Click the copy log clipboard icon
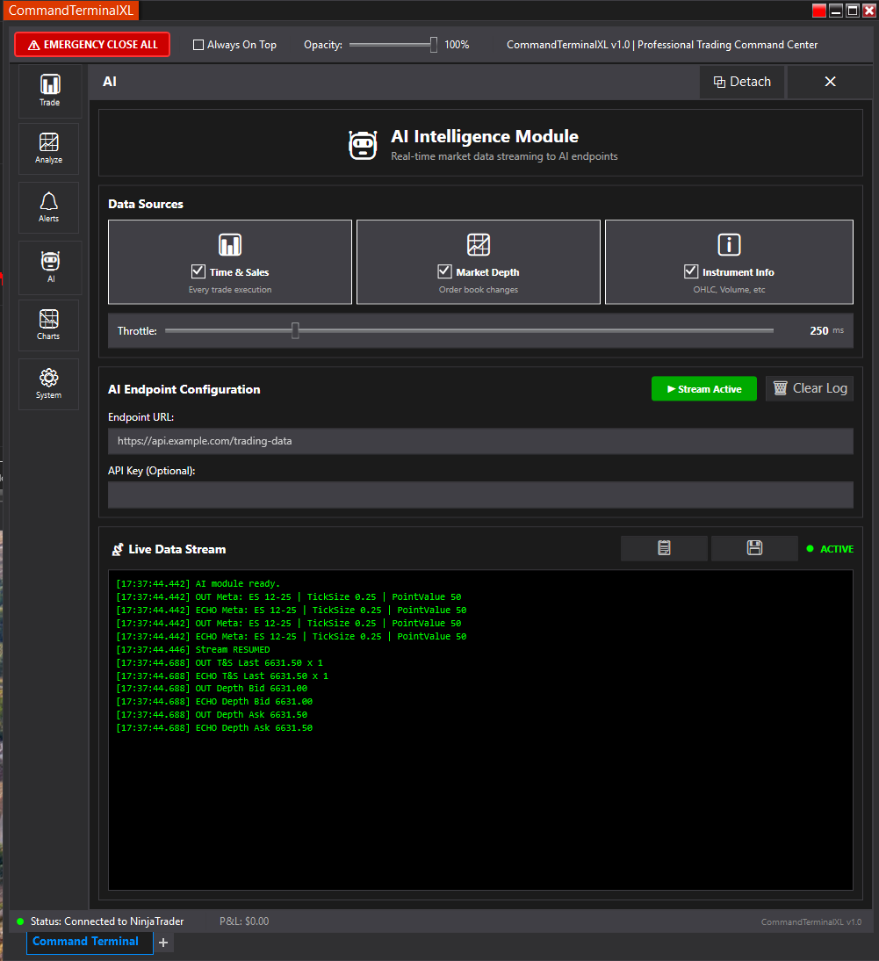 tap(664, 548)
